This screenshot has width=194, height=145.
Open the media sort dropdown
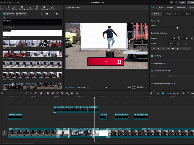click(52, 14)
